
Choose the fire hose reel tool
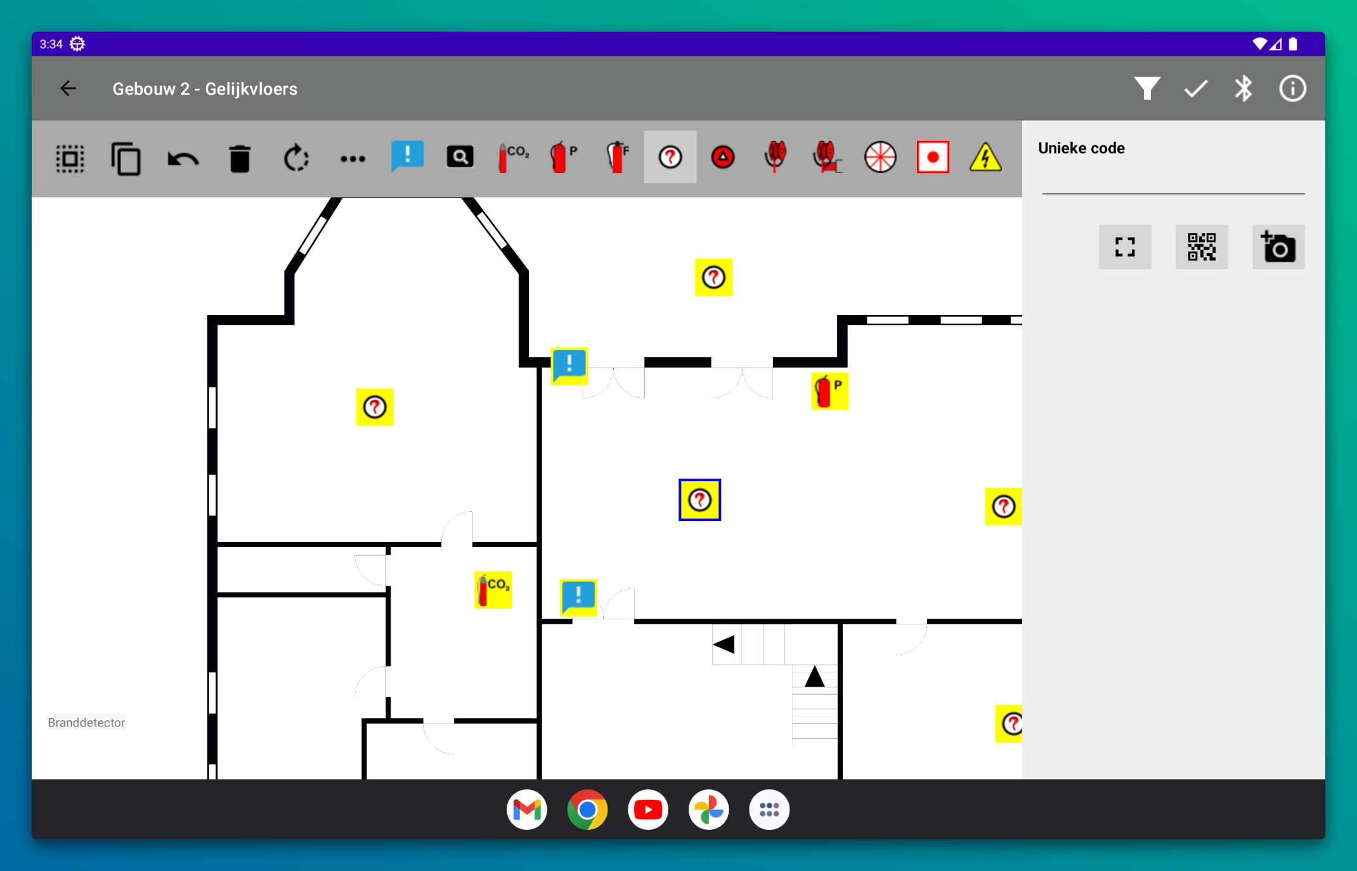775,157
